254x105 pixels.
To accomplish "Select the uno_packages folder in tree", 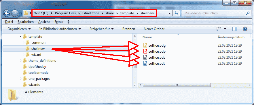I will (39, 79).
